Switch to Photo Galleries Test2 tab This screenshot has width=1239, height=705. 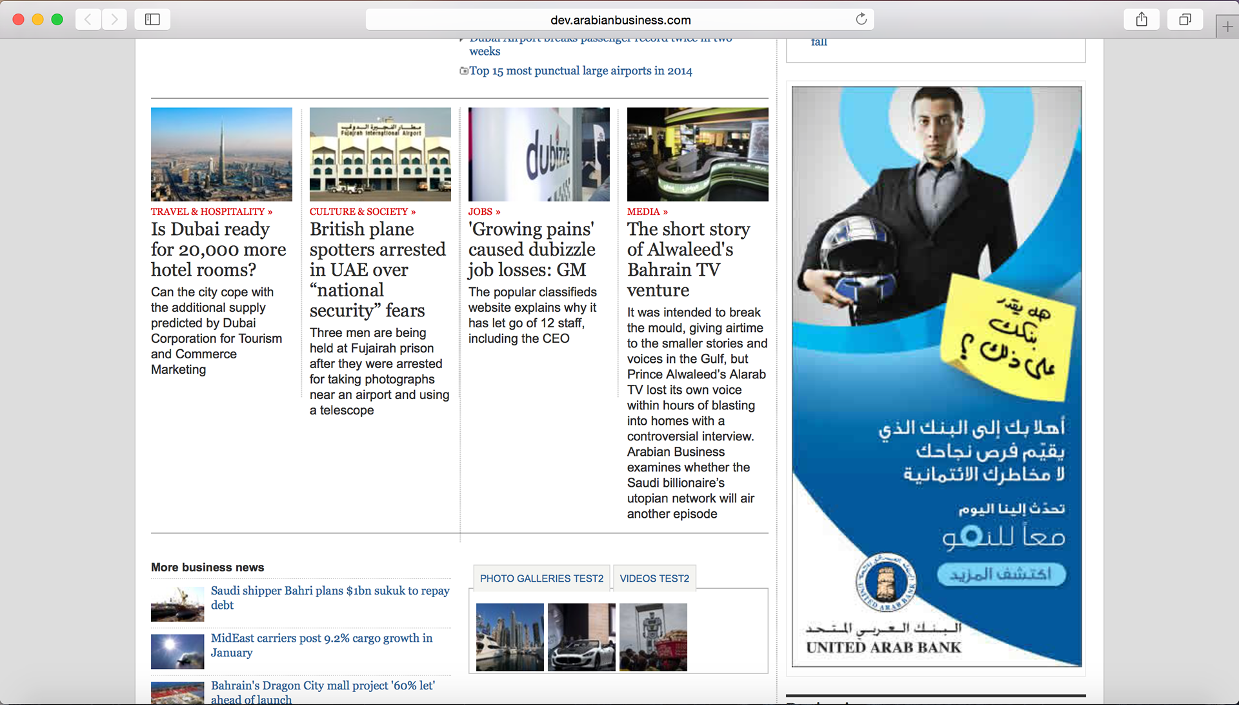coord(541,578)
